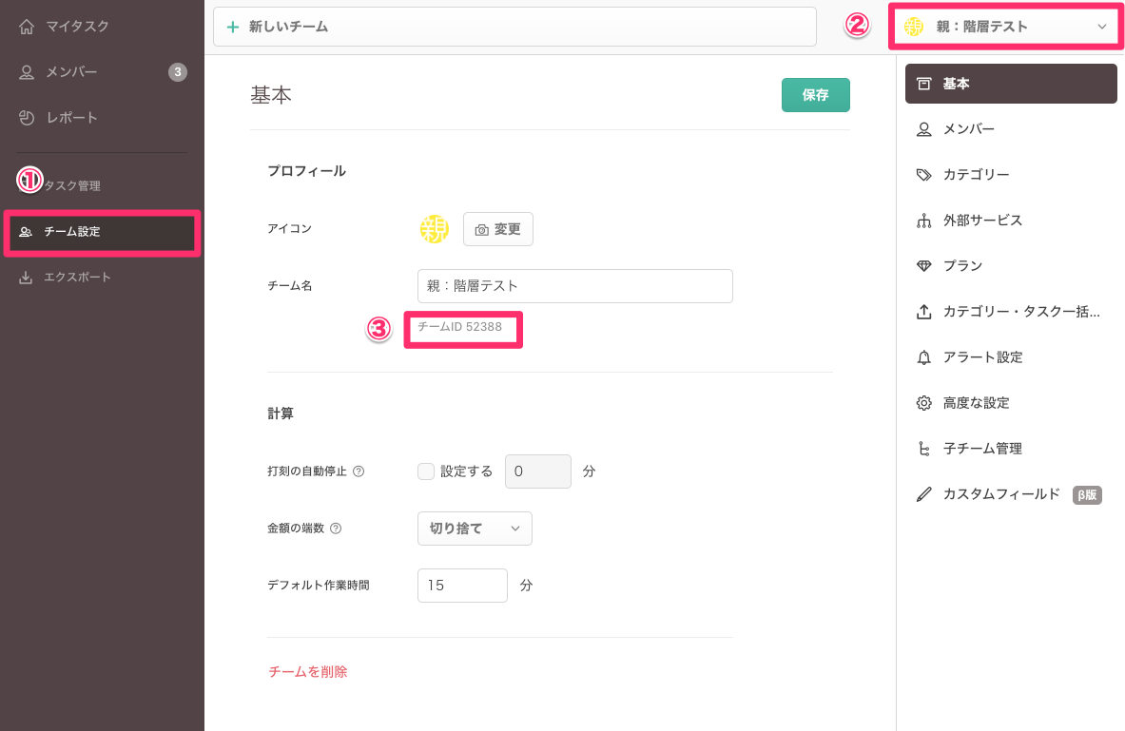Expand the 親：階層テスト team selector
Viewport: 1125px width, 731px height.
tap(1006, 27)
